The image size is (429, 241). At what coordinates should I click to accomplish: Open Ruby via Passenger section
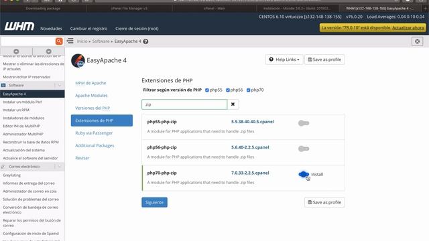(94, 133)
